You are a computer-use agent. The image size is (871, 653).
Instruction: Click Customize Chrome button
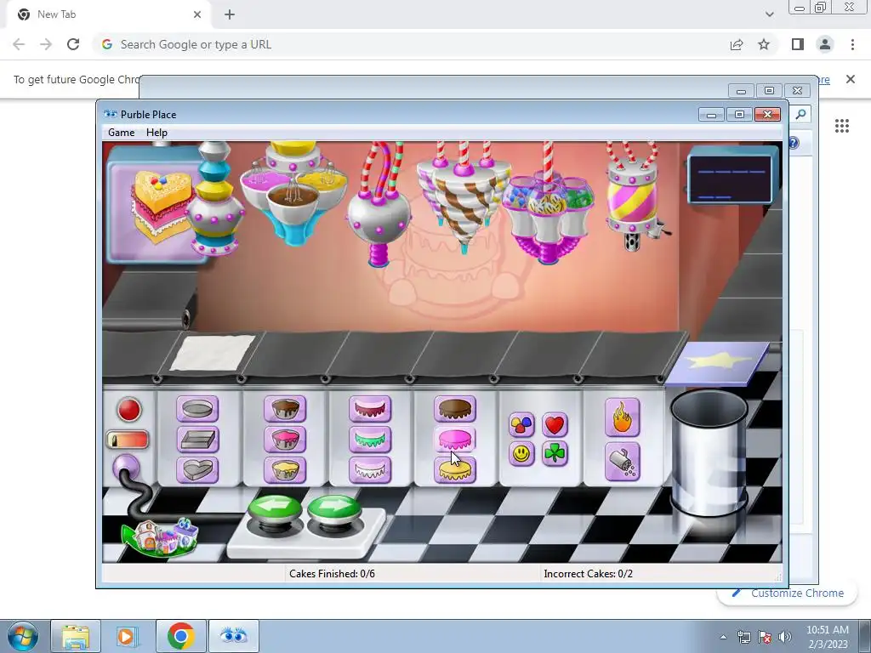[788, 593]
